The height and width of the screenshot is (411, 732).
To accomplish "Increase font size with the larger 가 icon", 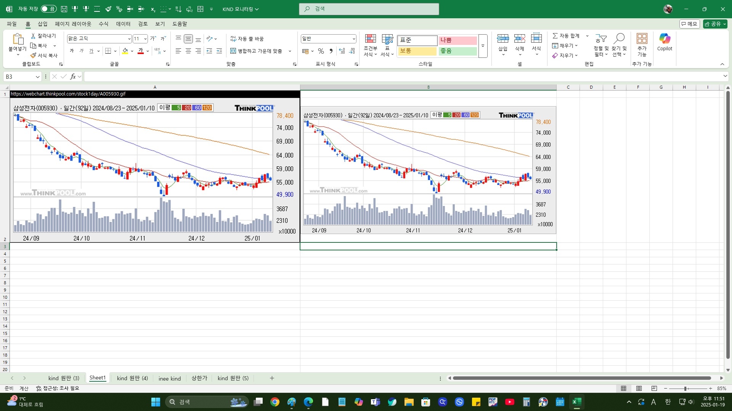I will tap(153, 38).
